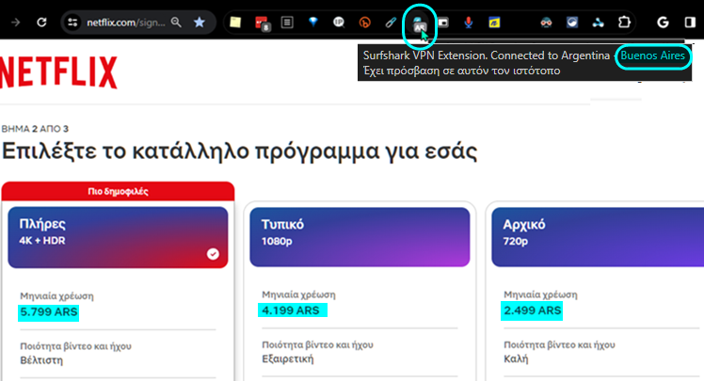Open site information icon in address bar

click(x=72, y=22)
